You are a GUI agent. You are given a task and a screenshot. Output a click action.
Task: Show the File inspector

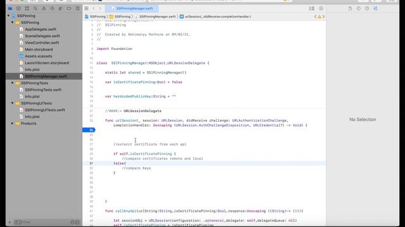(x=350, y=8)
